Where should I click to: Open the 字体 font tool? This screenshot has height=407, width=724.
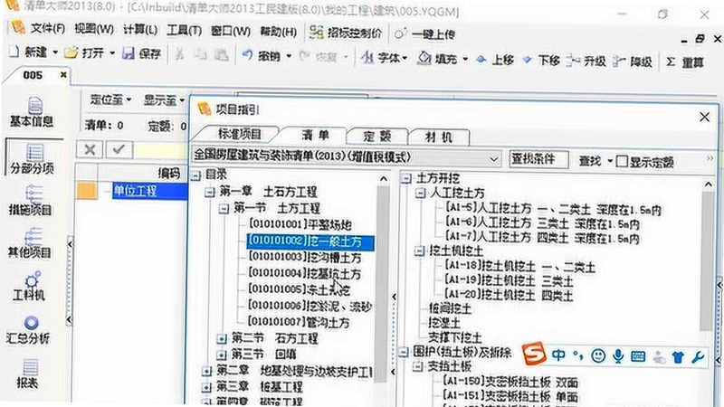coord(384,59)
